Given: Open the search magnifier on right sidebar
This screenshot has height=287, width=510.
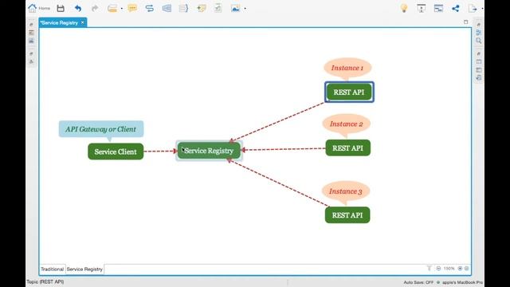Looking at the screenshot, I should [478, 41].
